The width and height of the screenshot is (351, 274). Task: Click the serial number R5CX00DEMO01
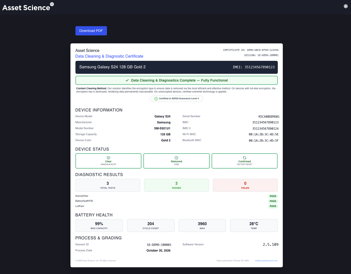pos(269,117)
